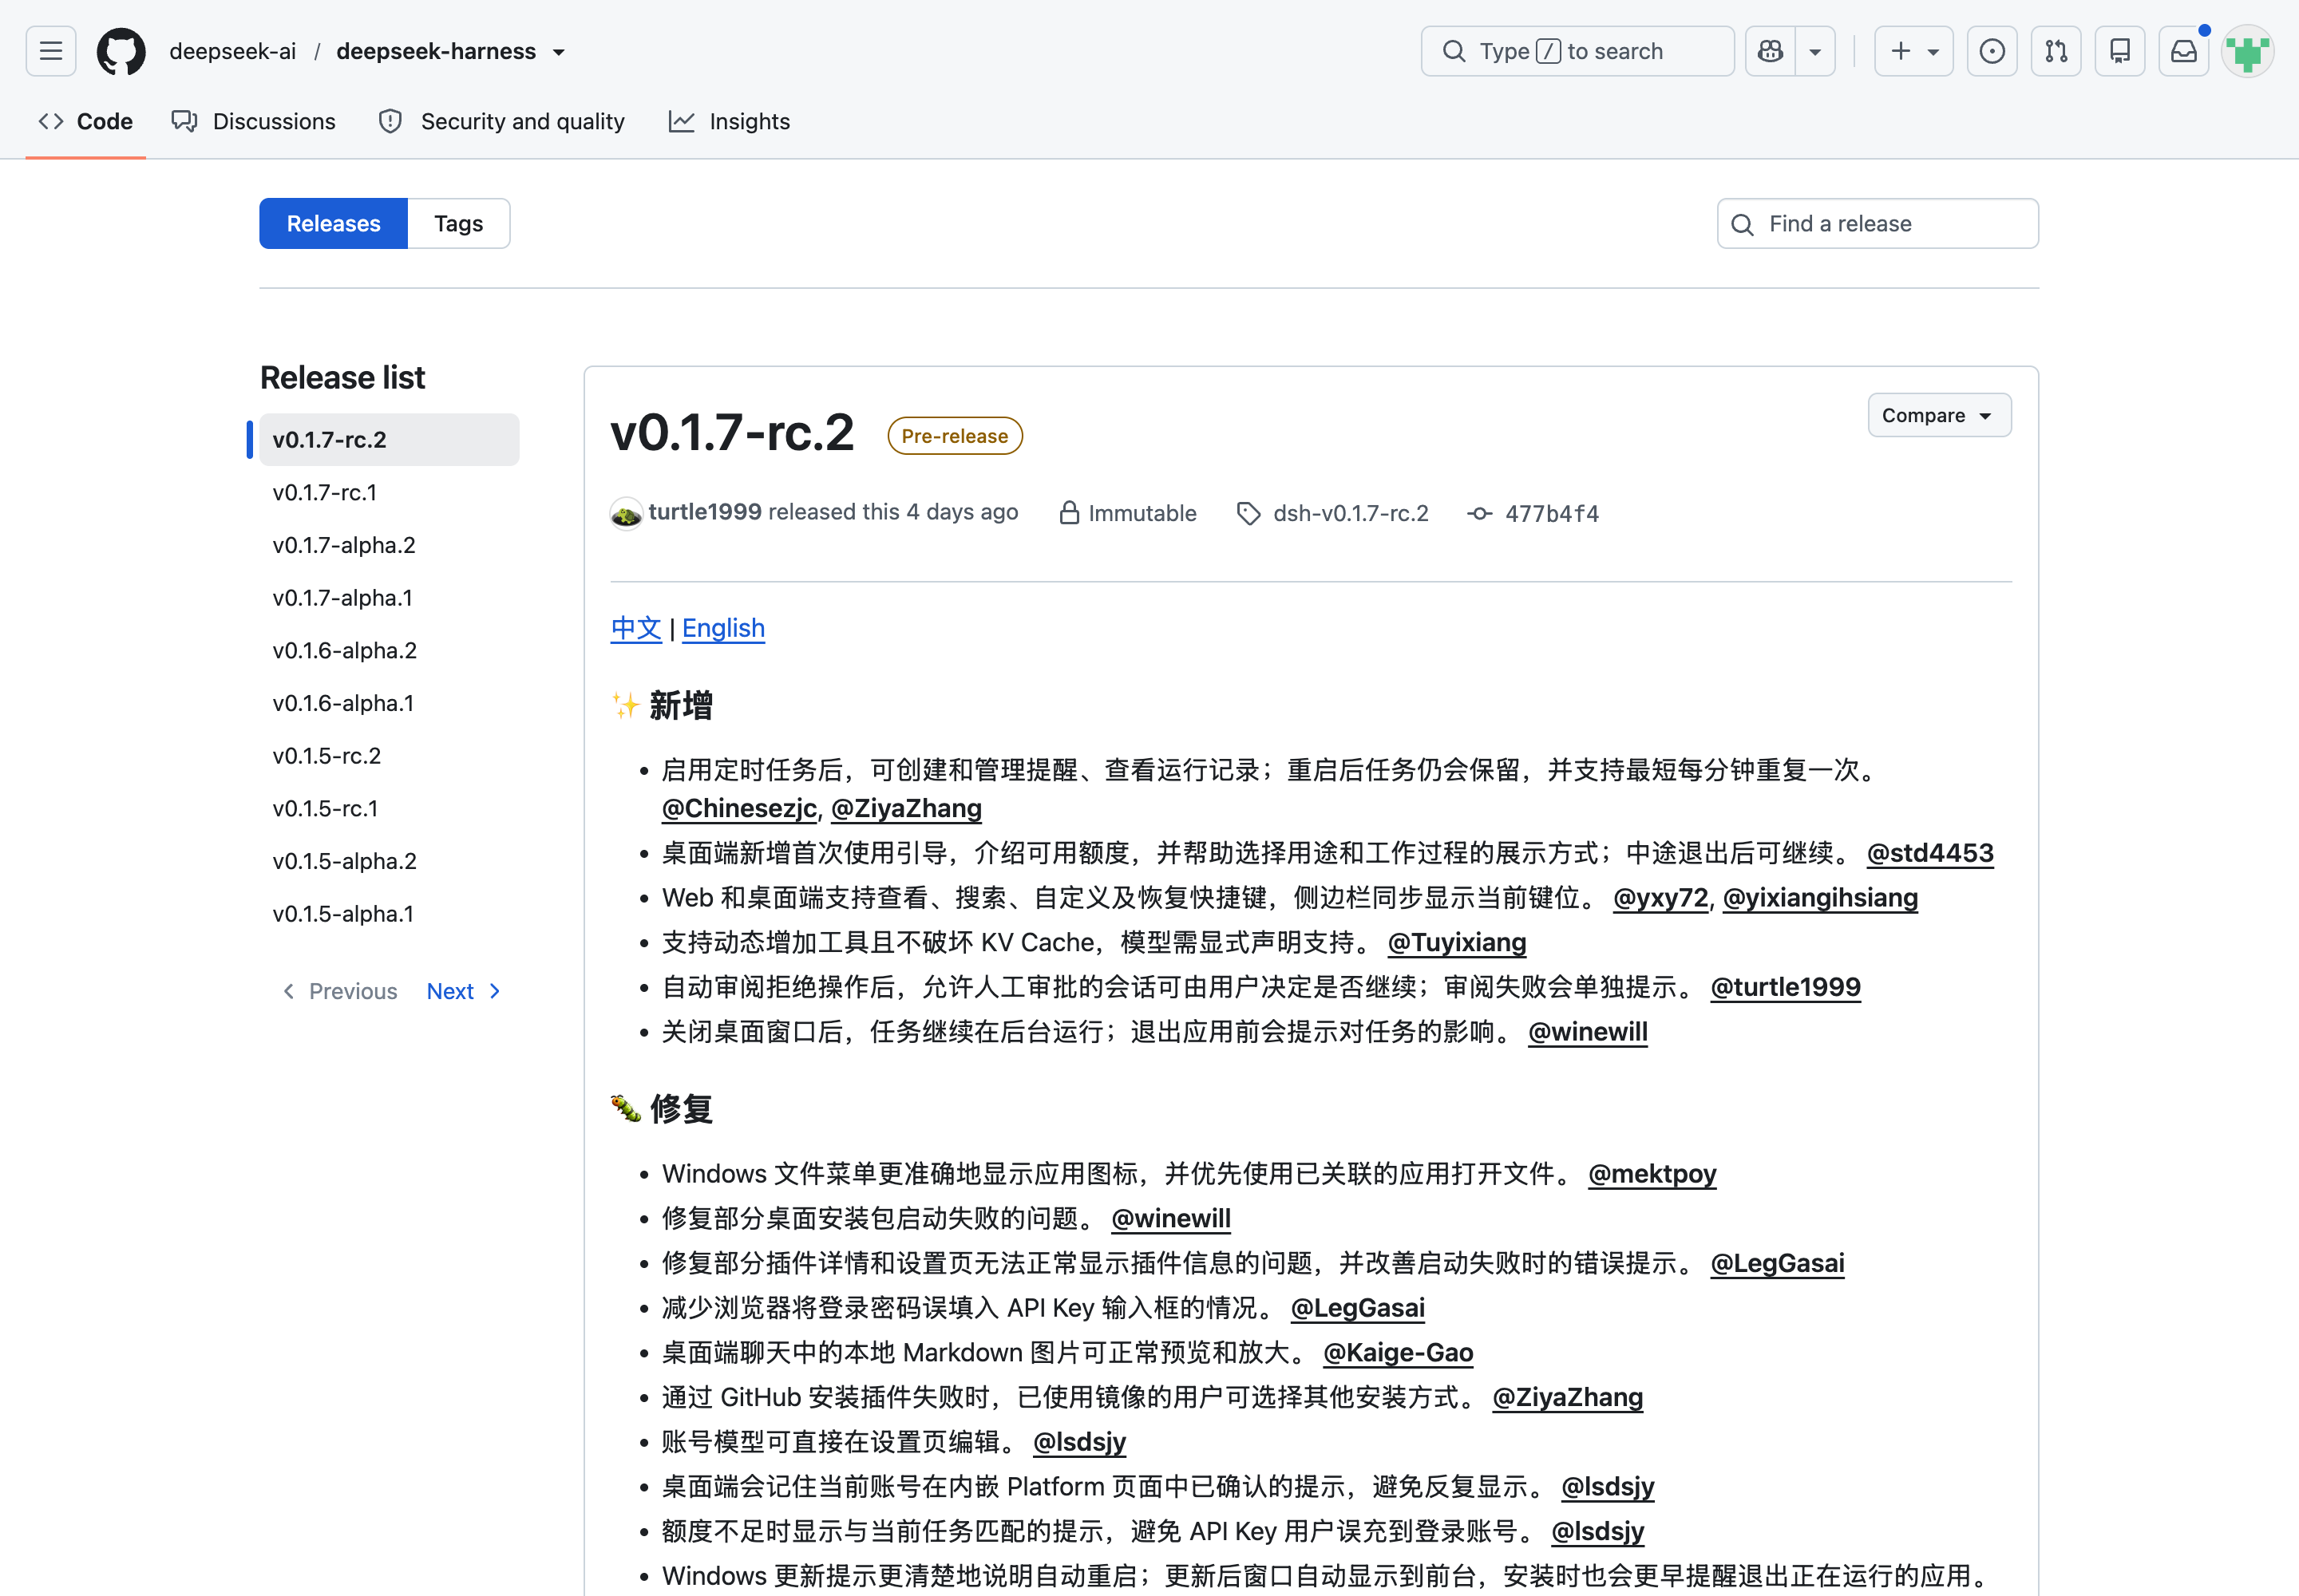Viewport: 2299px width, 1596px height.
Task: Open the @Chinesezjc mention
Action: pyautogui.click(x=739, y=808)
